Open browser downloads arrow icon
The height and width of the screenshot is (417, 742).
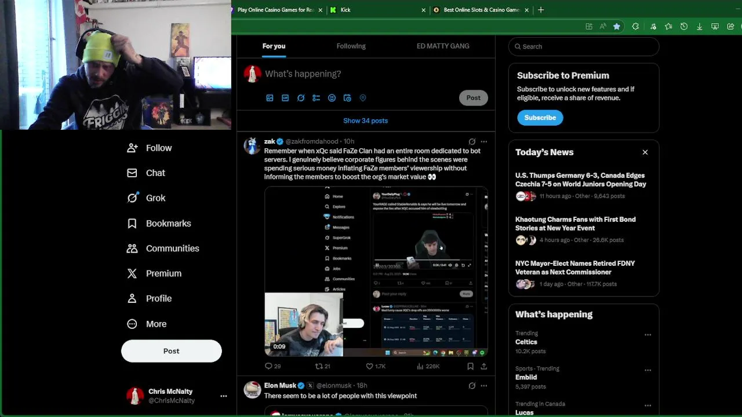click(x=700, y=26)
